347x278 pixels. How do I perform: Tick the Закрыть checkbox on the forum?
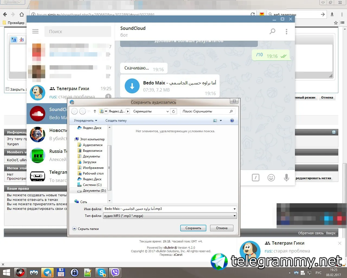click(x=8, y=89)
